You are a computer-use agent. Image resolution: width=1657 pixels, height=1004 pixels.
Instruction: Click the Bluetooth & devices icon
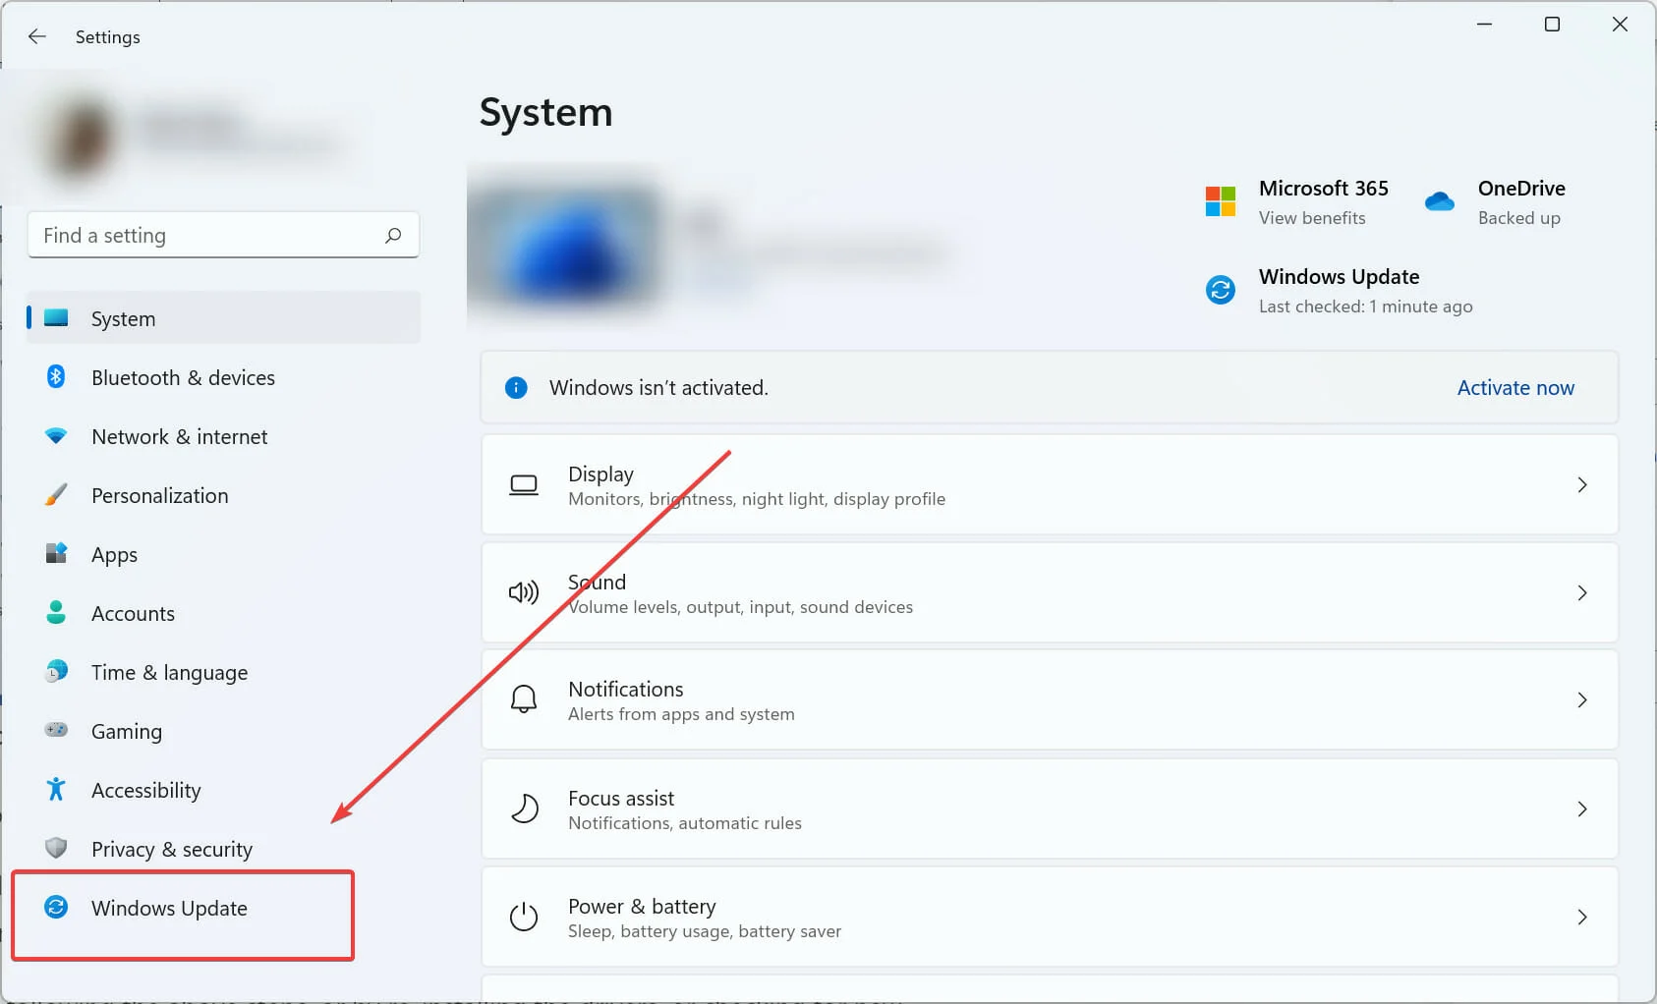(56, 377)
